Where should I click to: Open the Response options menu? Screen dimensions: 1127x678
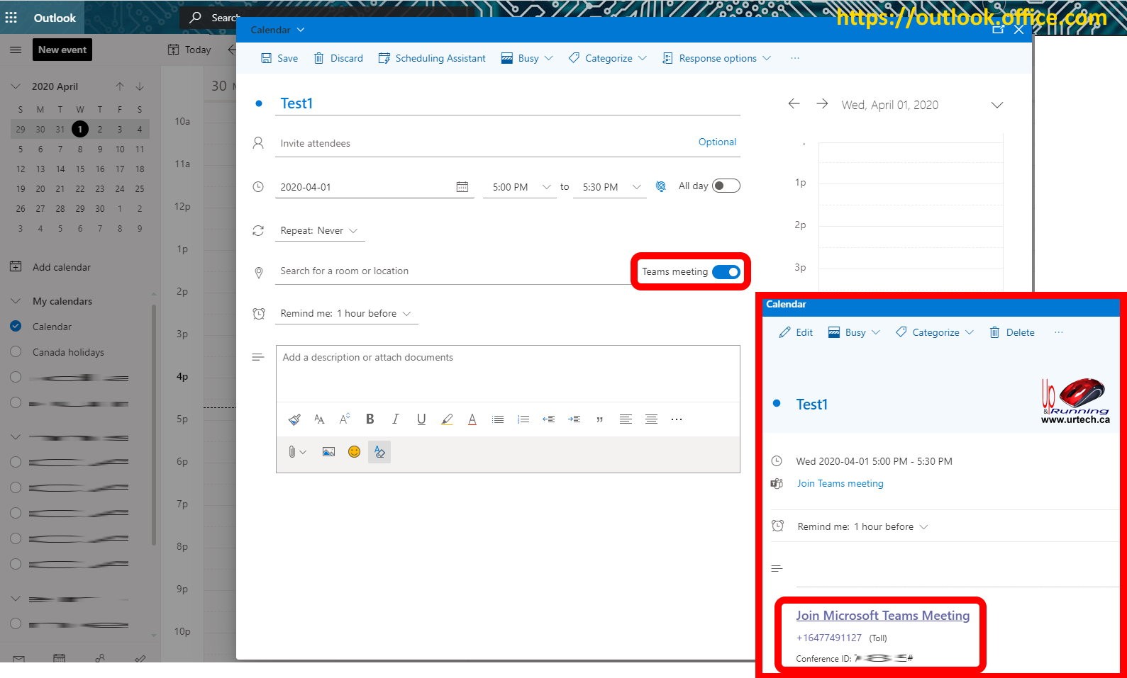pyautogui.click(x=716, y=58)
